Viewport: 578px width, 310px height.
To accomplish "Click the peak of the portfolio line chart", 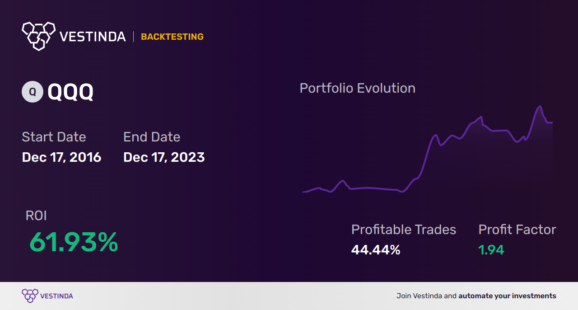I will (x=539, y=107).
